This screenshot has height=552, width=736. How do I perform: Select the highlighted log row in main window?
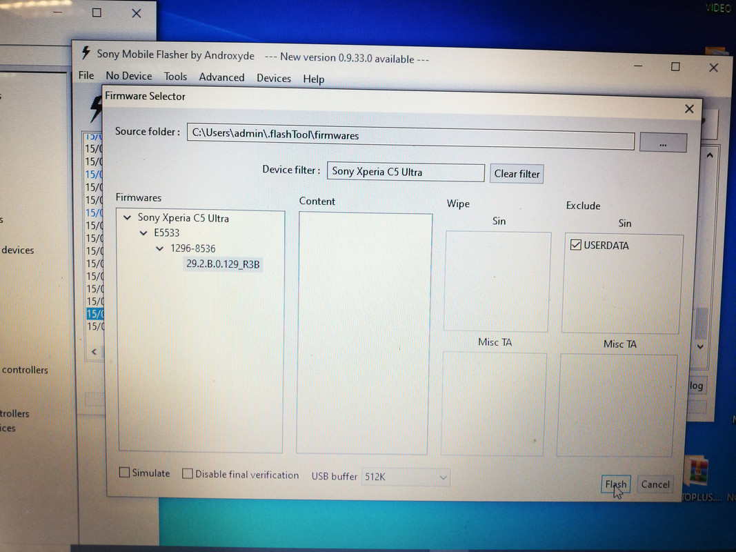click(95, 313)
